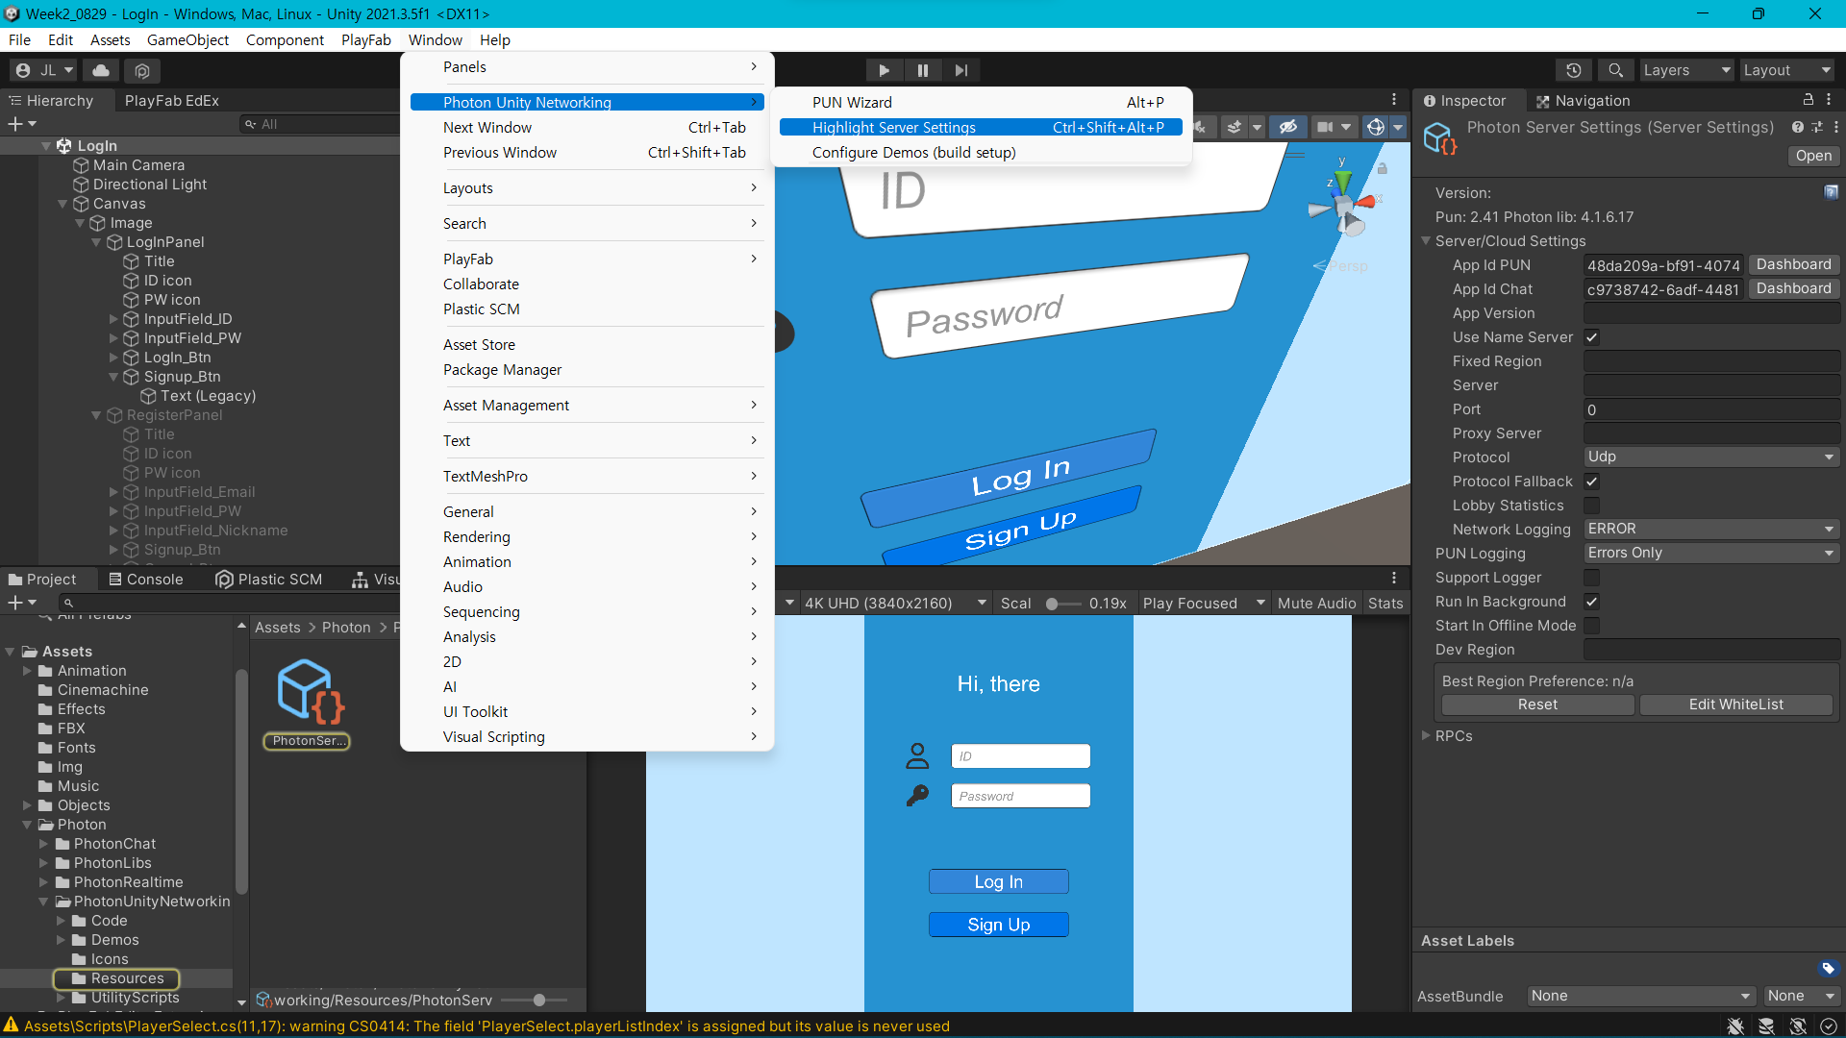Click the game view Scale slider
Screen dimensions: 1846x1038
point(1062,605)
